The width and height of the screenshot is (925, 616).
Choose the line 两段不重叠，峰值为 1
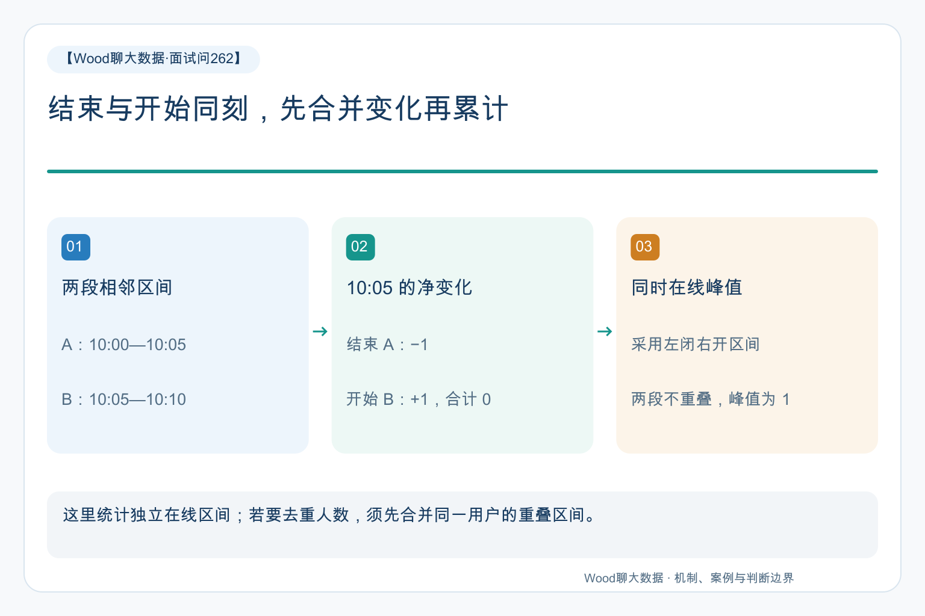click(x=711, y=399)
